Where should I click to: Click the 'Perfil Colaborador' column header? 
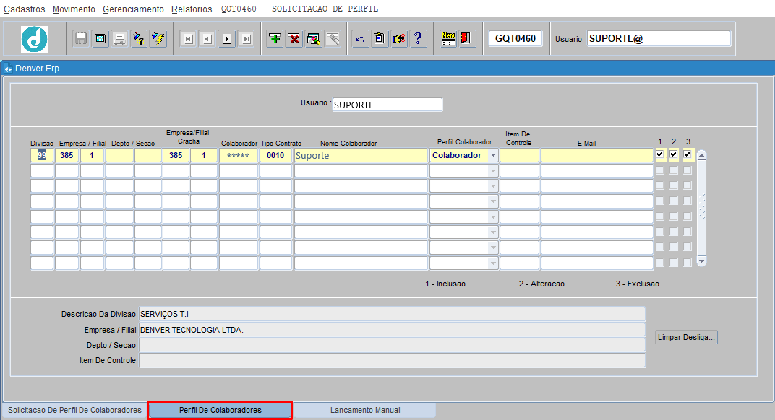pos(465,142)
